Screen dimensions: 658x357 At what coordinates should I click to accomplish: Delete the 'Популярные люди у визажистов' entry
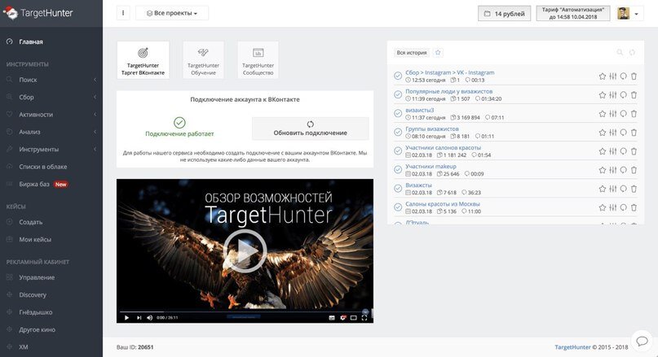coord(634,95)
